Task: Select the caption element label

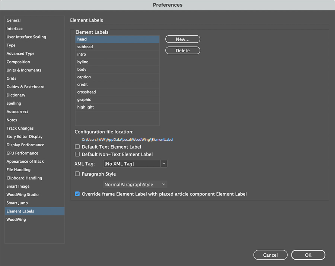Action: pos(117,77)
